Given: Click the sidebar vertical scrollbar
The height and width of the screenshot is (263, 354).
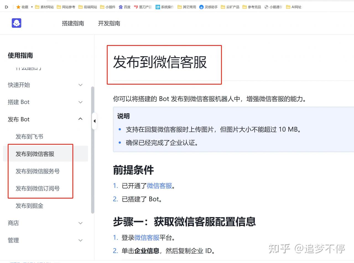Looking at the screenshot, I should pyautogui.click(x=93, y=150).
